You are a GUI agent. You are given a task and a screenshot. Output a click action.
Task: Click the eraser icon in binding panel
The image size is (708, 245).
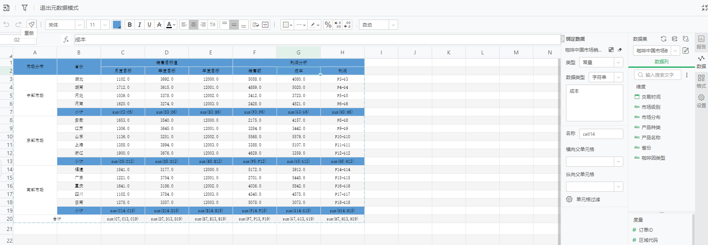click(620, 50)
